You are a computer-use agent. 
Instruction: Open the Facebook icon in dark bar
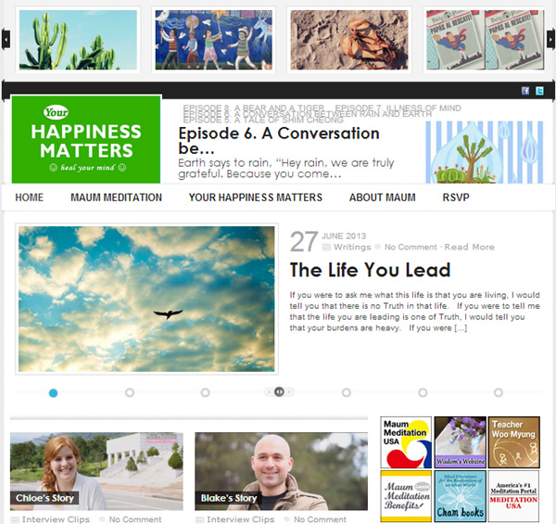pyautogui.click(x=525, y=91)
